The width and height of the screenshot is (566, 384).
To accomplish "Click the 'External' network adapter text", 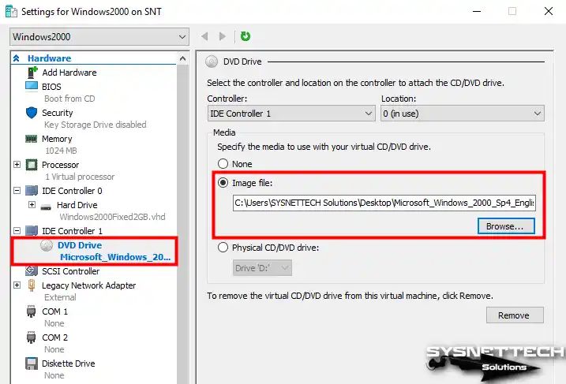I will [60, 297].
